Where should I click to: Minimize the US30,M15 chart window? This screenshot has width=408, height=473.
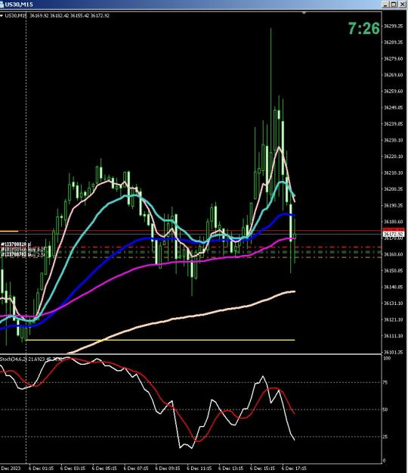coord(386,5)
